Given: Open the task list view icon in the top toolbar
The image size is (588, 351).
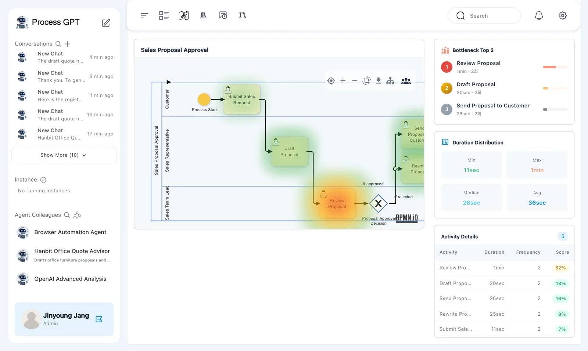Looking at the screenshot, I should [164, 15].
